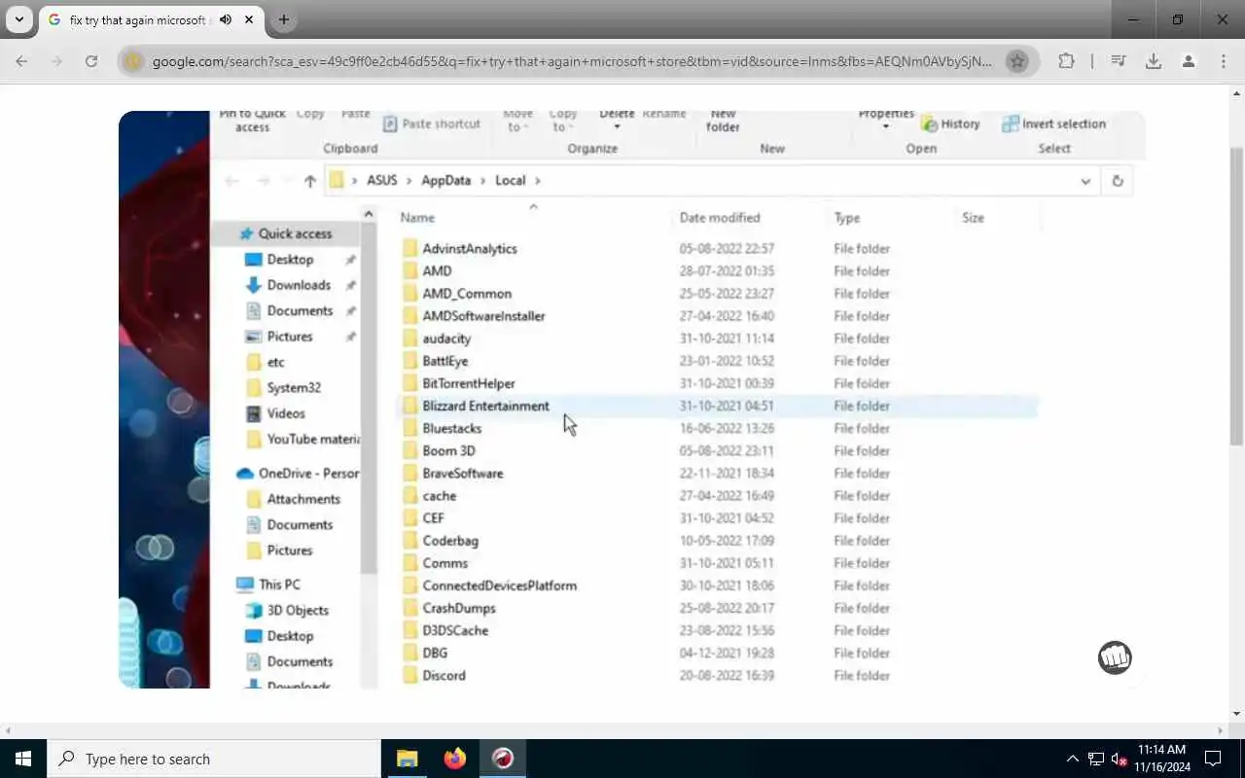This screenshot has width=1245, height=778.
Task: Sort by the Name column header
Action: (x=418, y=218)
